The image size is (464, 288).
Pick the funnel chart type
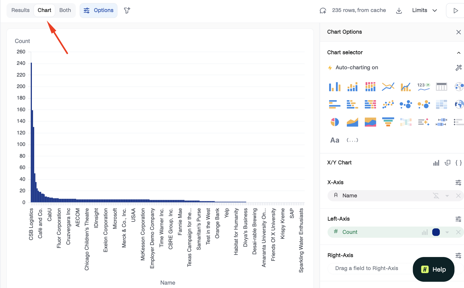(388, 122)
